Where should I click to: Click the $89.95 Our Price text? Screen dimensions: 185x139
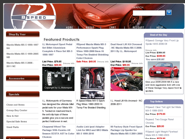pos(126,65)
